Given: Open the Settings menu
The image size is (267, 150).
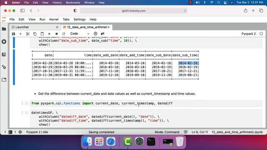Looking at the screenshot, I should [80, 20].
